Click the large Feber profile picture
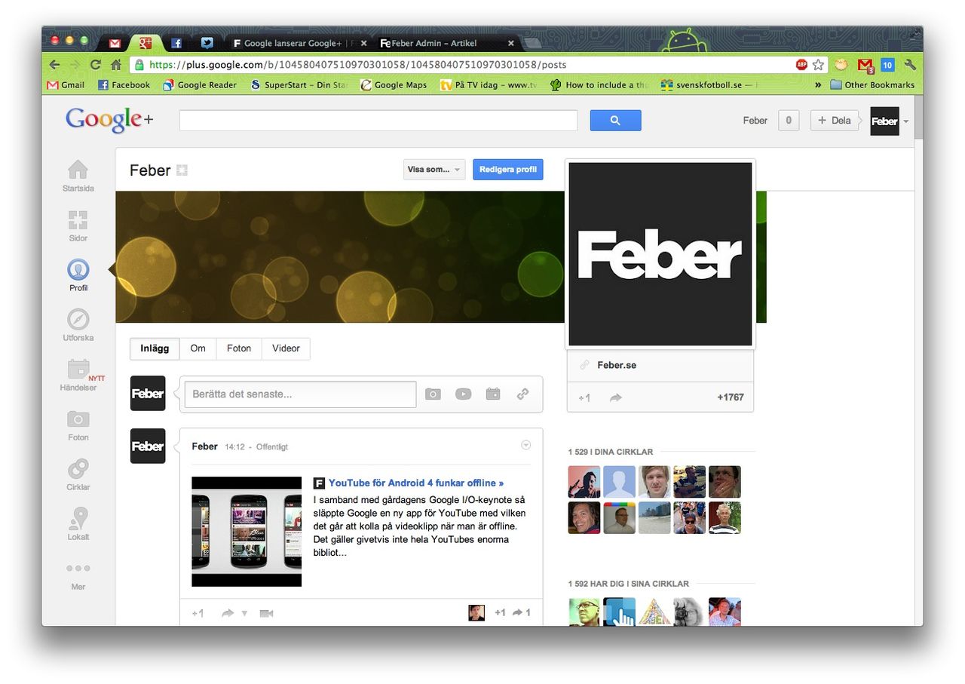 coord(660,254)
